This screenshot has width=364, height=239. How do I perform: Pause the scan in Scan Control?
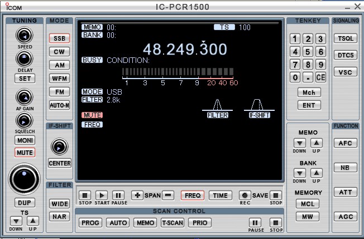255,223
